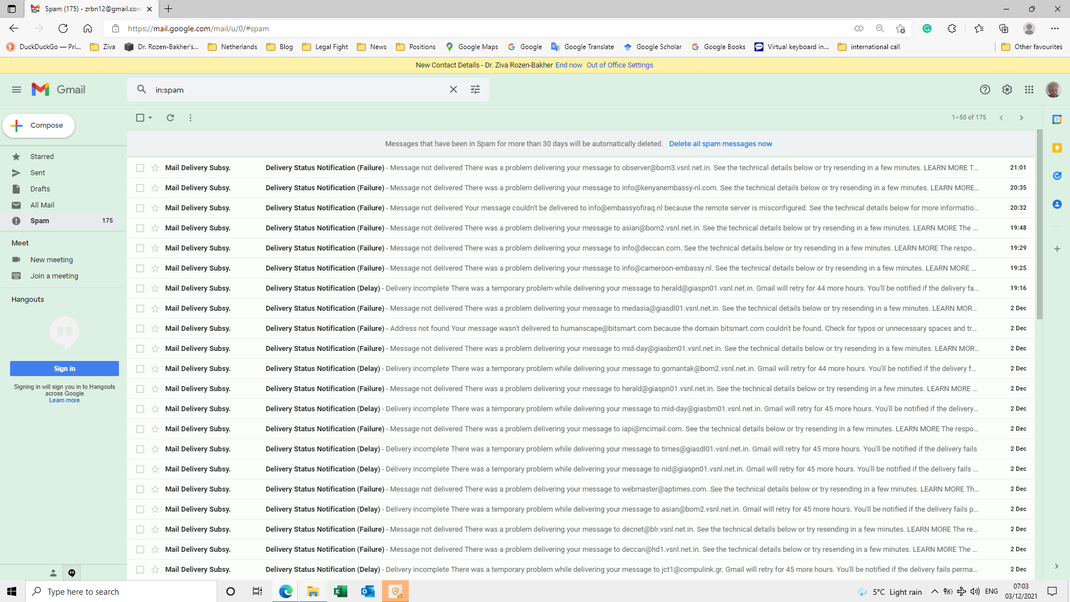Screen dimensions: 1070x602
Task: Star the second Mail Delivery message
Action: tap(155, 188)
